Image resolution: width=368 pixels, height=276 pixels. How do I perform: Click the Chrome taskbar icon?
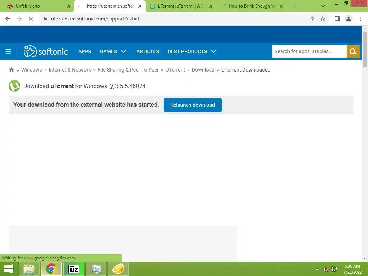tap(51, 269)
